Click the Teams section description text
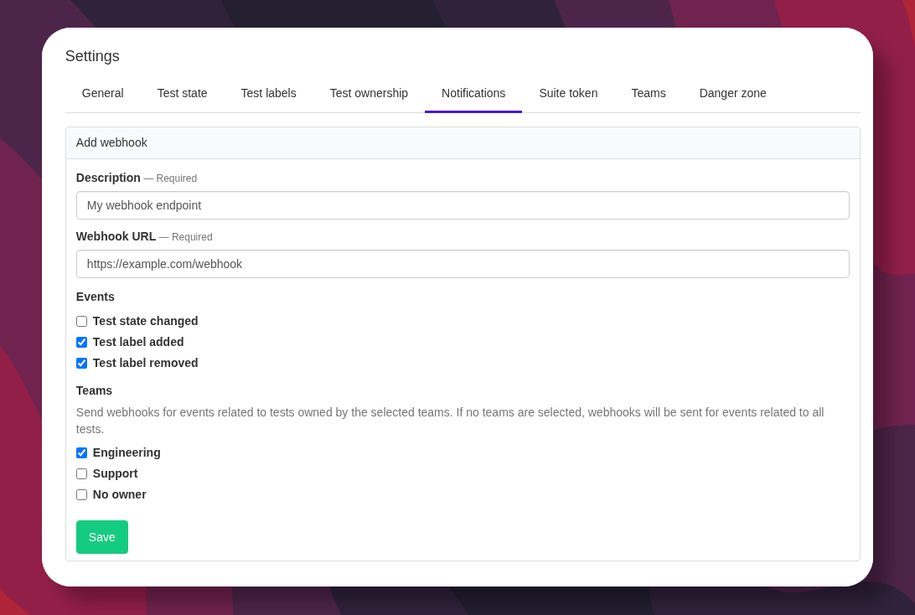The height and width of the screenshot is (615, 915). click(x=450, y=420)
